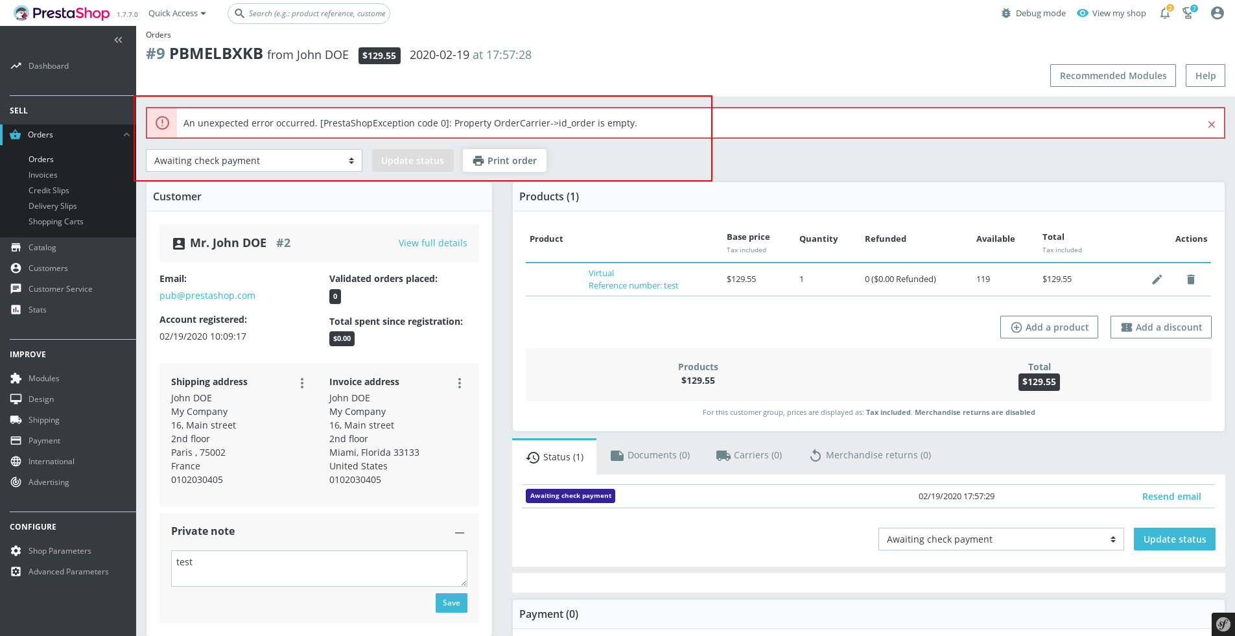
Task: Click the Debug mode bug icon
Action: pyautogui.click(x=1006, y=14)
